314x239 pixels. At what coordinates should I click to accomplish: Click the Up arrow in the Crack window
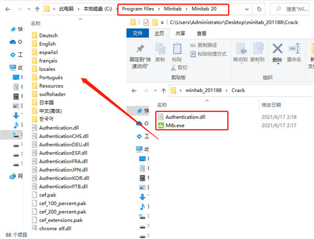164,90
